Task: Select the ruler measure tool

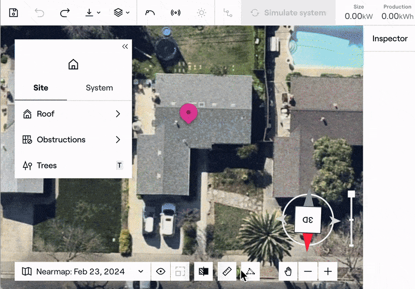Action: coord(226,271)
